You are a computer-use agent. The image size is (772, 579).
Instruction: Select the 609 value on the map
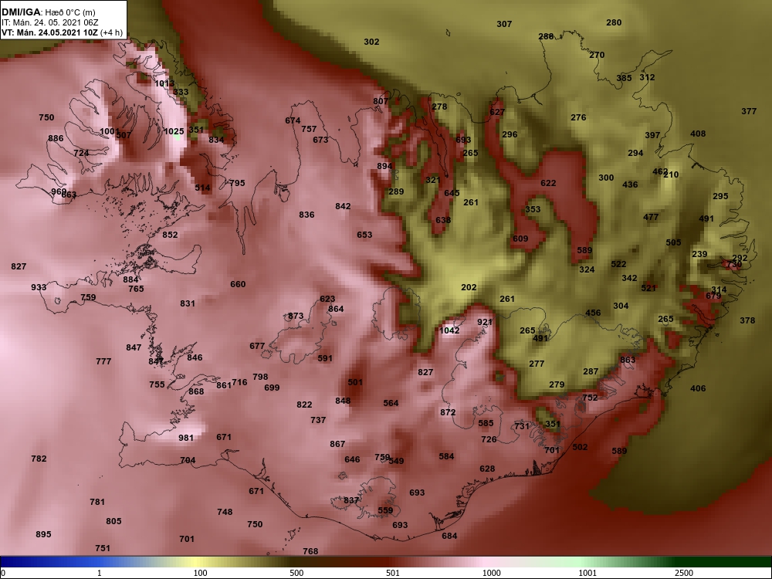tap(520, 239)
